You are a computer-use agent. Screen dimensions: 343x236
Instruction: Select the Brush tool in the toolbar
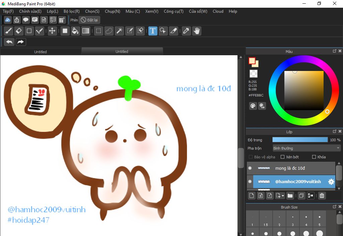click(x=9, y=31)
